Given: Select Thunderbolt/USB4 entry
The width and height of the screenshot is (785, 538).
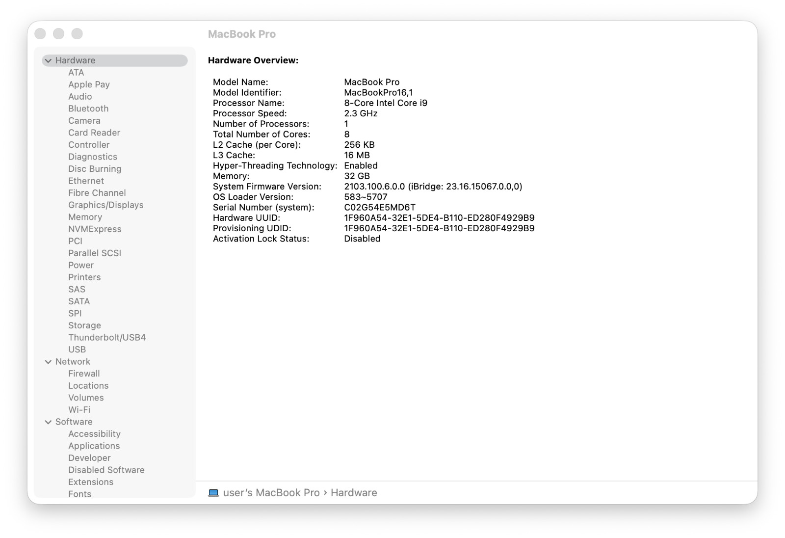Looking at the screenshot, I should 107,338.
